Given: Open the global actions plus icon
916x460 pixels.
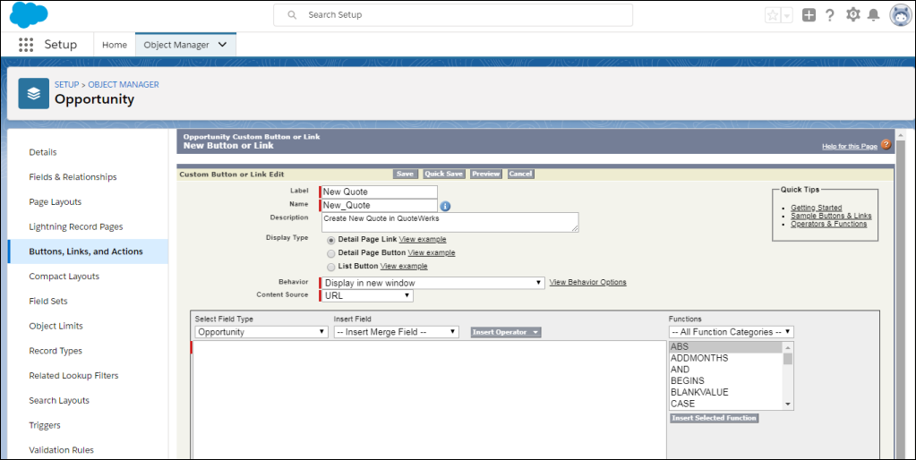Looking at the screenshot, I should [809, 15].
